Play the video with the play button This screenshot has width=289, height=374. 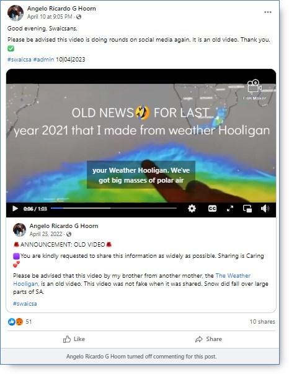(15, 209)
